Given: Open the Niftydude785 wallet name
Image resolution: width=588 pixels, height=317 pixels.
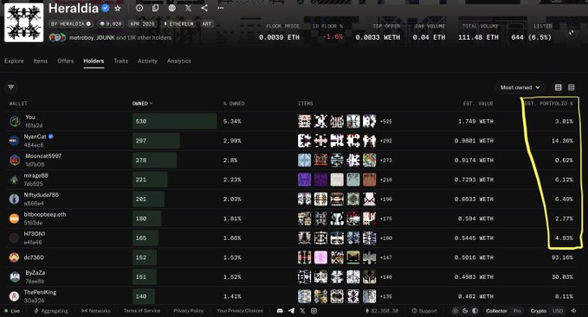Looking at the screenshot, I should tap(42, 194).
